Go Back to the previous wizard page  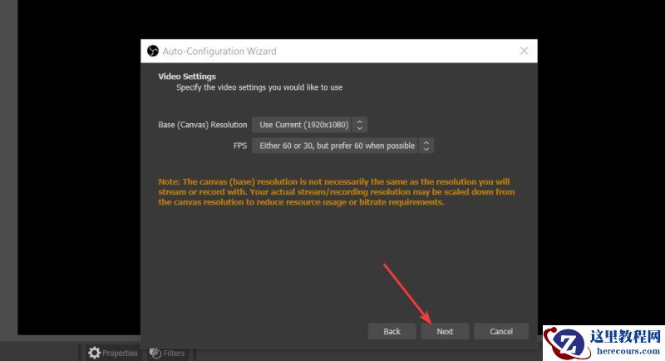(x=392, y=331)
